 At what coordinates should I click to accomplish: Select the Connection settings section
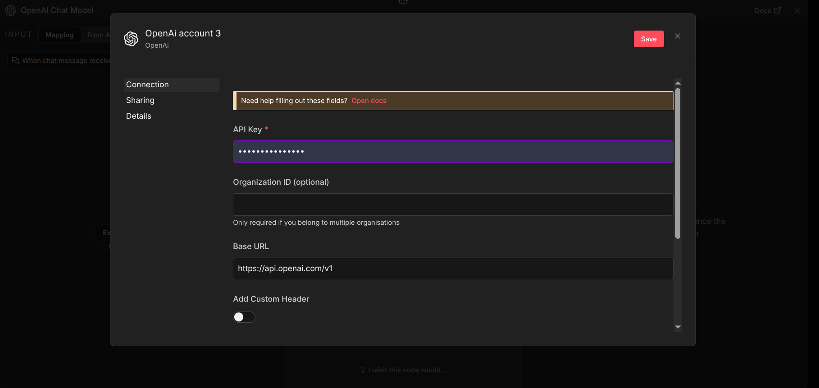click(147, 84)
